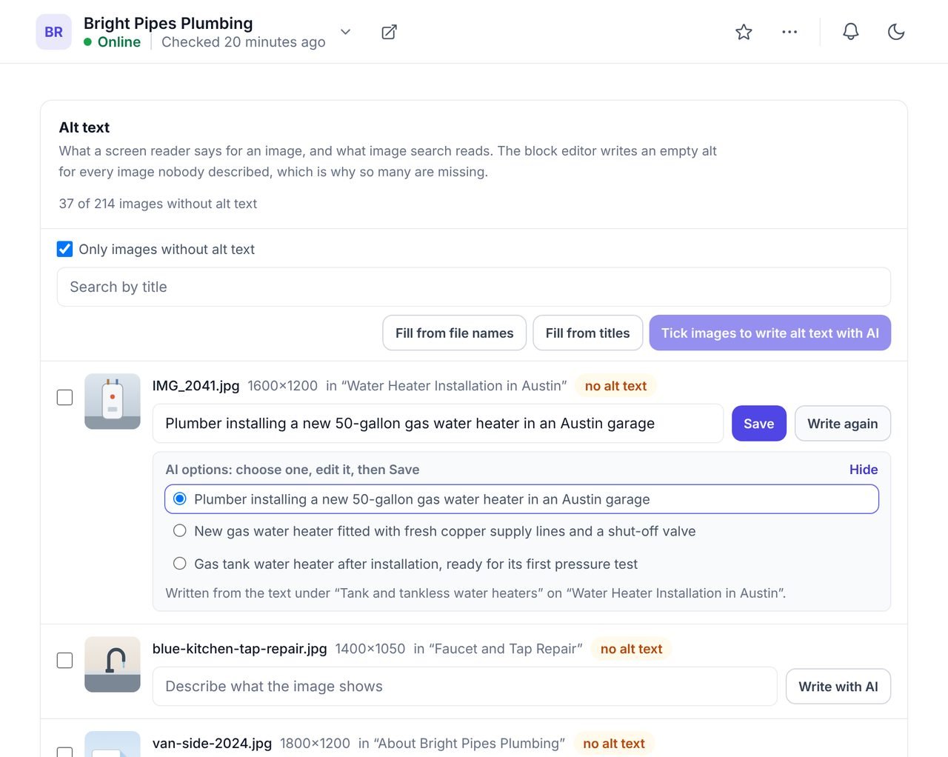Click Tick images to write alt text with AI
Image resolution: width=948 pixels, height=757 pixels.
(x=770, y=333)
